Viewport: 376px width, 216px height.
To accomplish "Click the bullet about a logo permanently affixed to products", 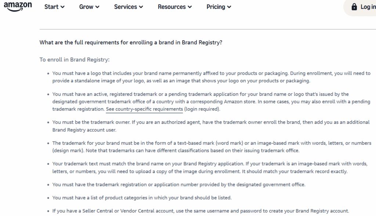I will click(211, 77).
